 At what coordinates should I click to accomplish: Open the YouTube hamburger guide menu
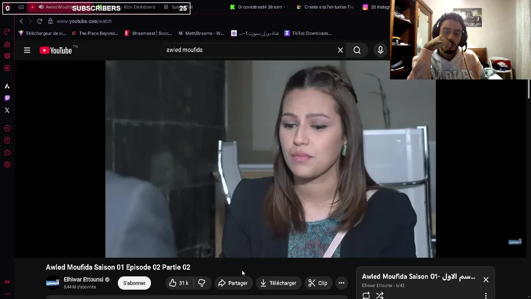[27, 50]
